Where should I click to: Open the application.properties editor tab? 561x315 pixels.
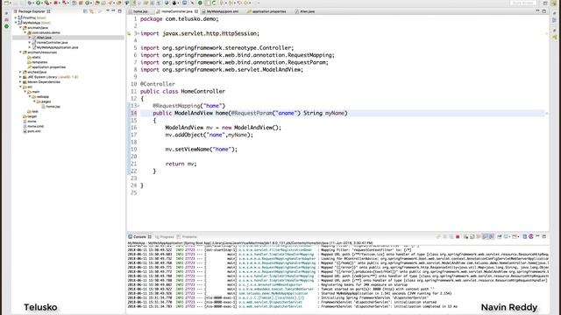[x=269, y=11]
